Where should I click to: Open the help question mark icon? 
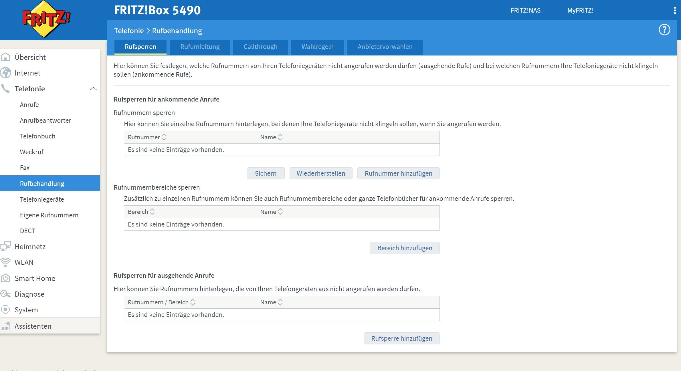coord(664,30)
